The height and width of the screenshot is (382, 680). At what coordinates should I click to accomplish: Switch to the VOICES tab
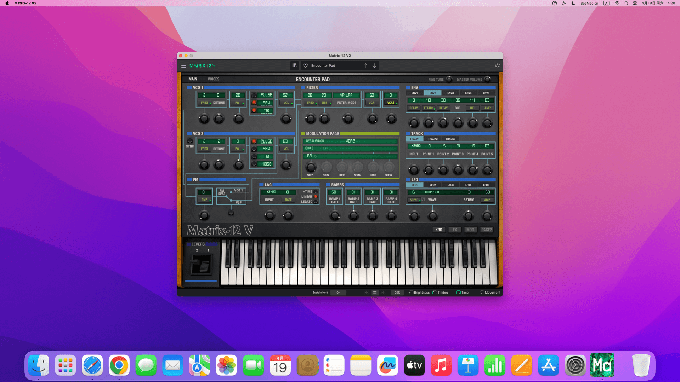tap(214, 79)
